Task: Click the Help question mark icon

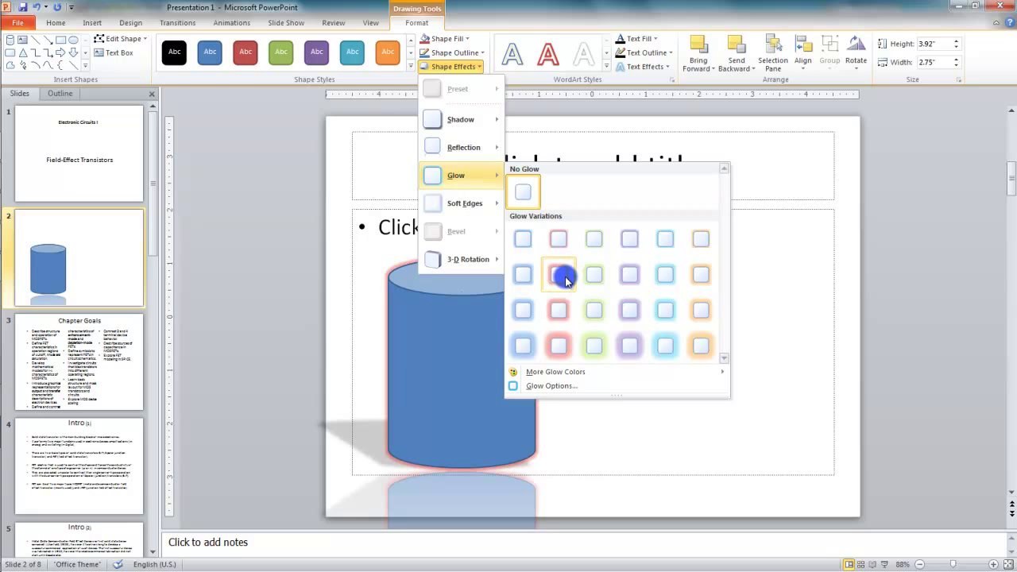Action: tap(1008, 23)
